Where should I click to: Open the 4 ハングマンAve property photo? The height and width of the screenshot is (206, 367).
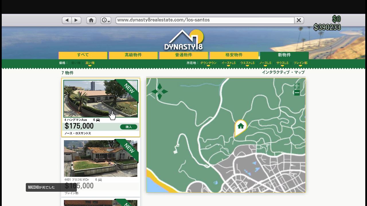click(101, 99)
